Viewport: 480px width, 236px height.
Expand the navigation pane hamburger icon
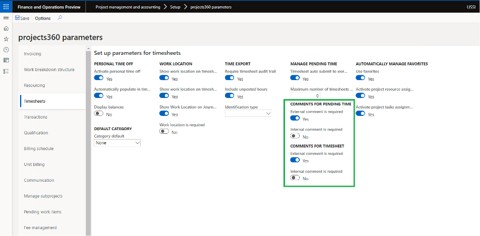pos(6,18)
